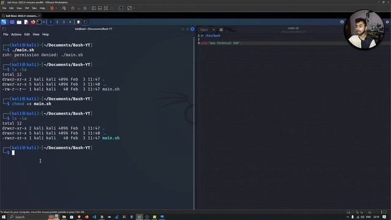Viewport: 391px width, 220px height.
Task: Select the text editor task in Kali panel
Action: pos(79,22)
